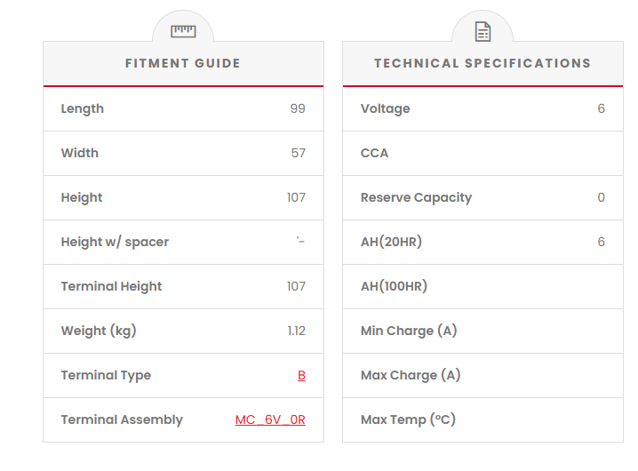
Task: Select the Fitment Guide header
Action: (183, 63)
